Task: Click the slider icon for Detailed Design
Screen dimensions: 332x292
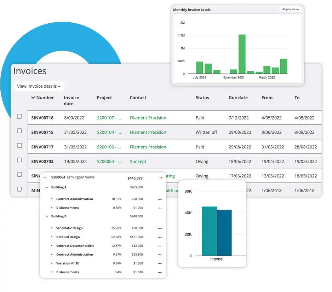Action: pos(160,237)
